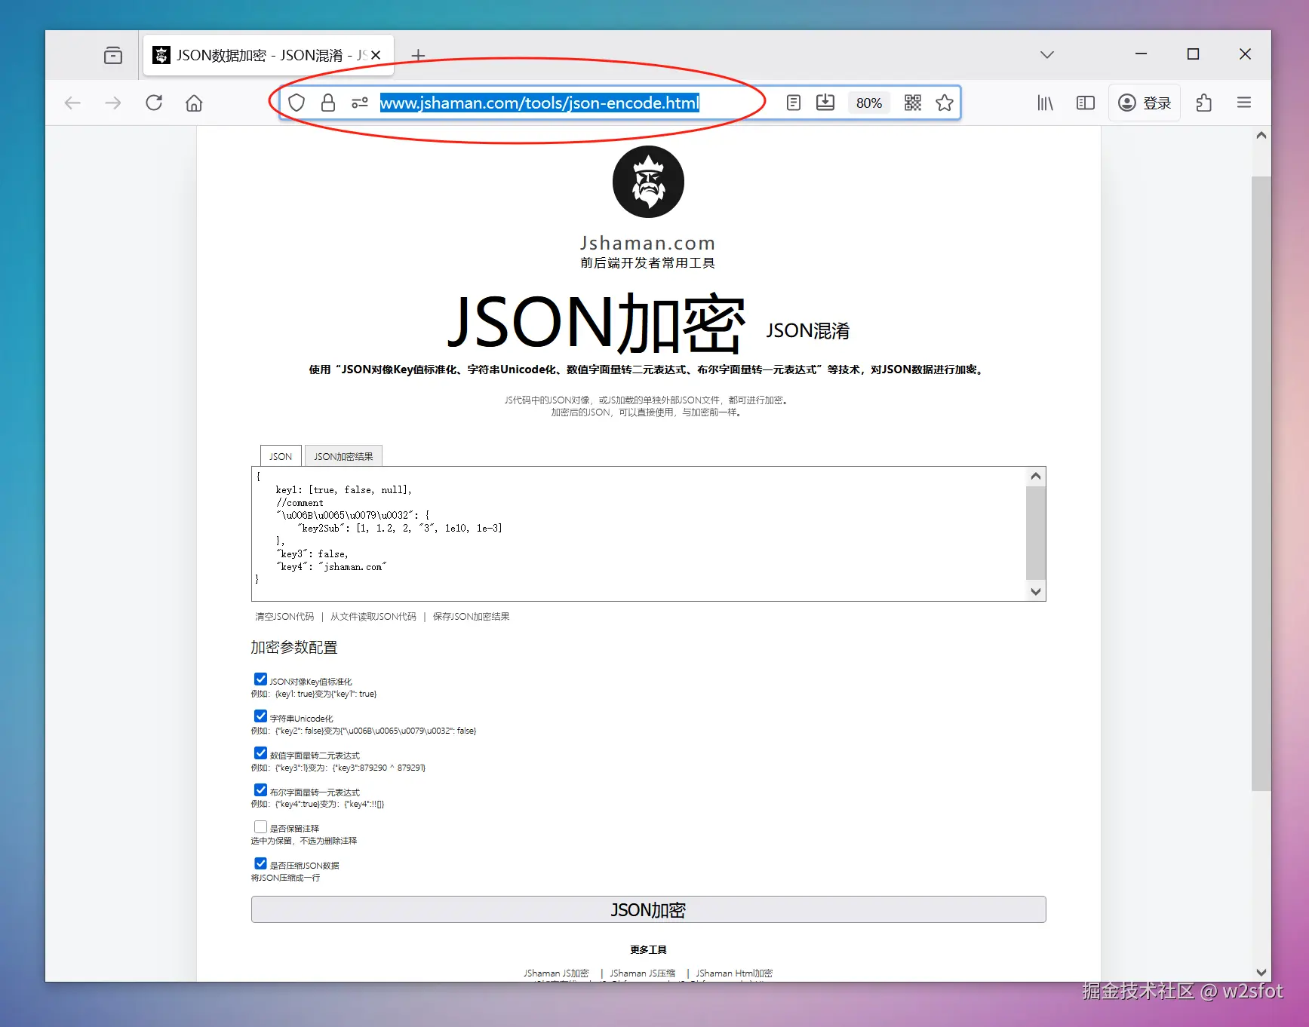Open the site permissions icon
The width and height of the screenshot is (1309, 1027).
[360, 103]
